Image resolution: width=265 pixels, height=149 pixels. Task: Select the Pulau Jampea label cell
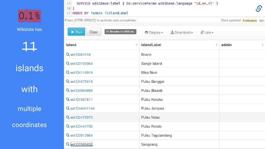tap(179, 108)
